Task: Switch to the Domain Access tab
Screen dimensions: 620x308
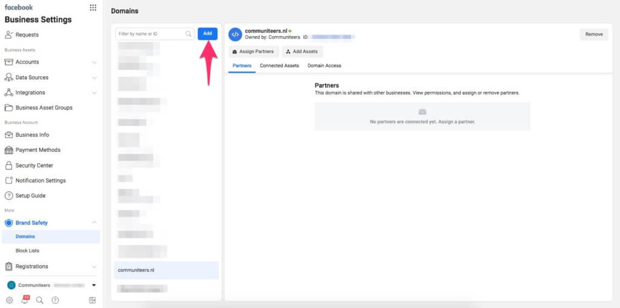Action: click(x=324, y=65)
